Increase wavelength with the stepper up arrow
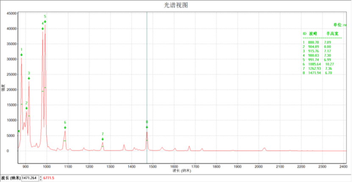Image resolution: width=352 pixels, height=182 pixels. (40, 176)
